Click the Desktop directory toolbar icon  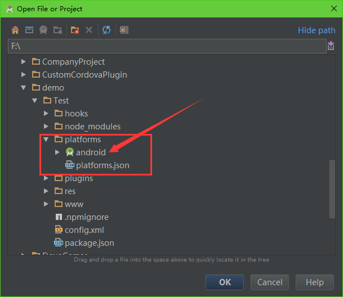29,30
